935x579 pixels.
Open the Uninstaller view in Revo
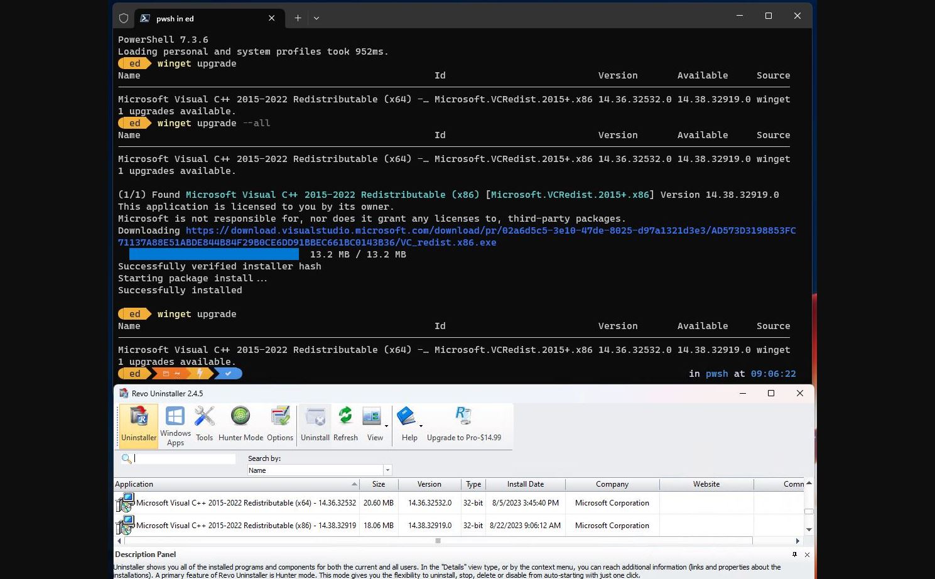click(139, 425)
